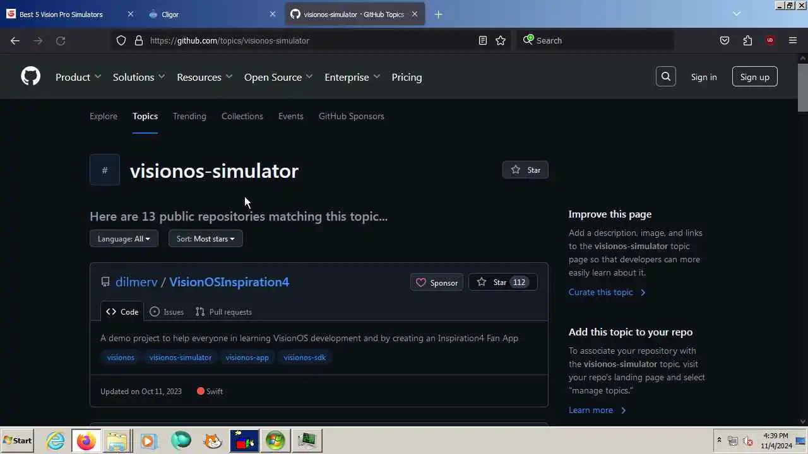Click the Curate this topic link
Screen dimensions: 808x454
pos(607,292)
